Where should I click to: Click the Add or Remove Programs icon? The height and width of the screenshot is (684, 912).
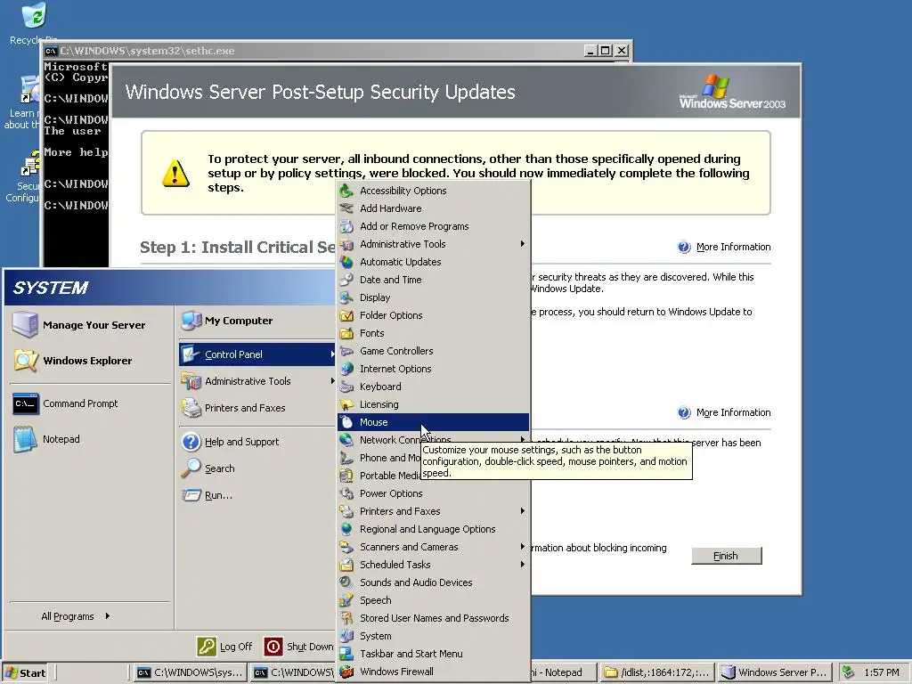click(x=346, y=226)
